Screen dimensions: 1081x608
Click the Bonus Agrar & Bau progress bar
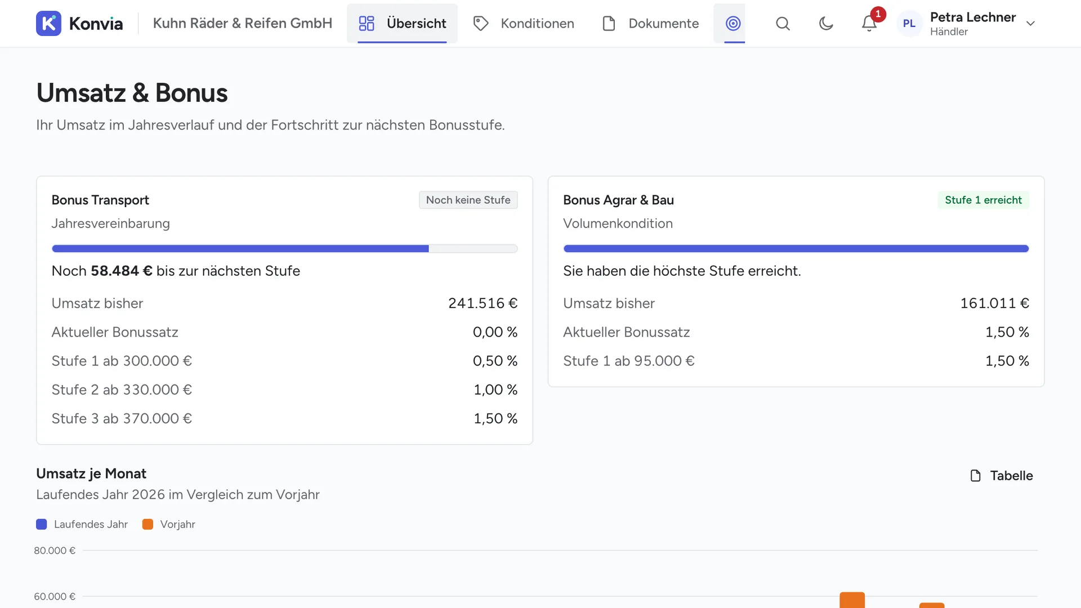pyautogui.click(x=796, y=248)
